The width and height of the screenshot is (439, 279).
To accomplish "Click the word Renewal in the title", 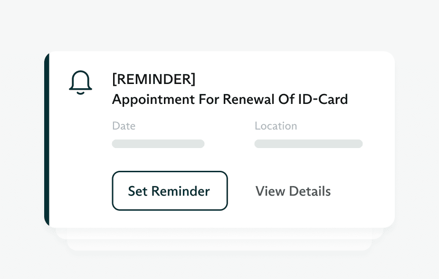I will [x=248, y=99].
